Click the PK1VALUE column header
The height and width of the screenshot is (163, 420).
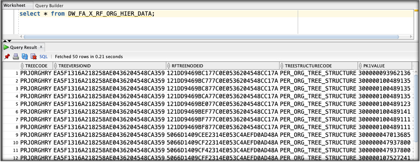[x=384, y=66]
